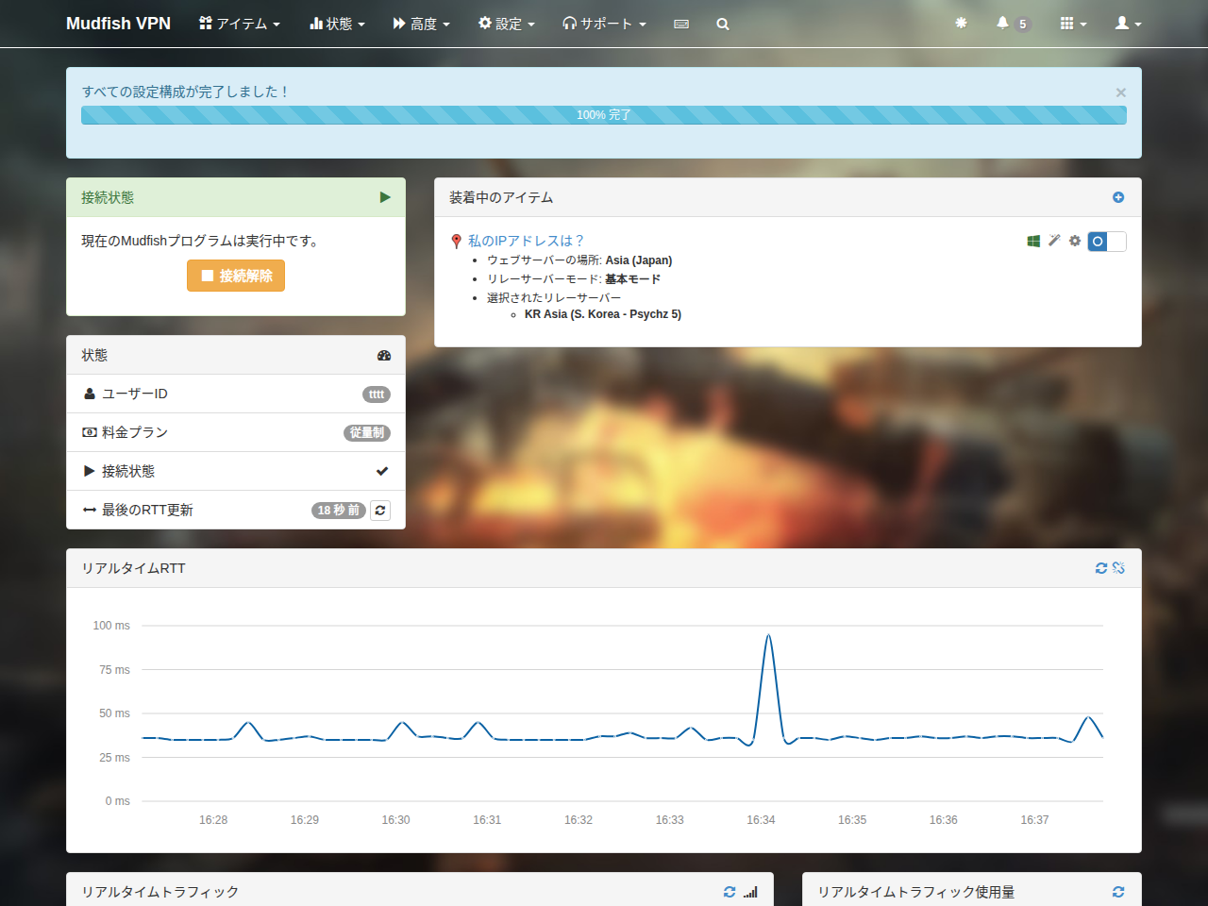Screen dimensions: 1208x906
Task: Click the search magnifier icon
Action: point(723,24)
